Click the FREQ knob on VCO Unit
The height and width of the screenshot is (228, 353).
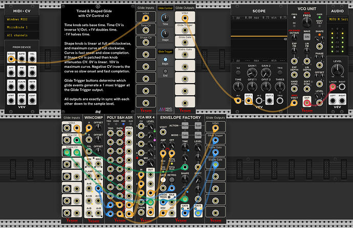tap(307, 22)
